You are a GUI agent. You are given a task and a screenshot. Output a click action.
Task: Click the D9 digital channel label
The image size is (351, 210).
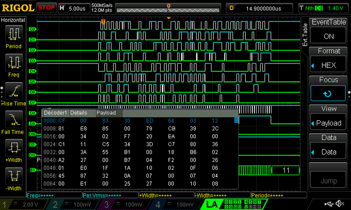tap(32, 124)
